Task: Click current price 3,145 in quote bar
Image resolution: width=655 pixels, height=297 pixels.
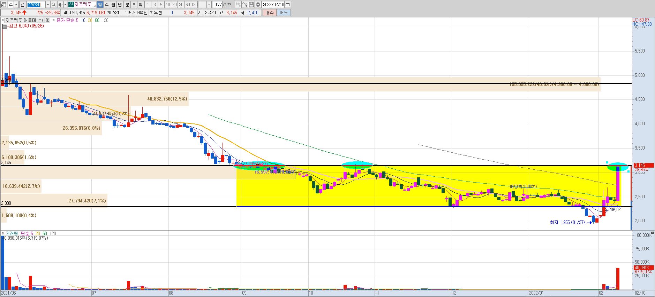Action: [16, 13]
